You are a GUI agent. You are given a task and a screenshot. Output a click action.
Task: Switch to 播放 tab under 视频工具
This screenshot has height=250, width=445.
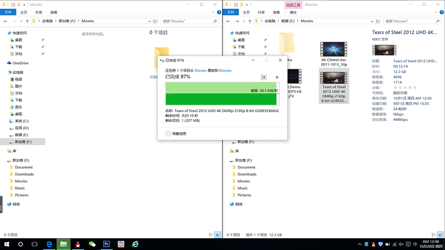coord(293,12)
